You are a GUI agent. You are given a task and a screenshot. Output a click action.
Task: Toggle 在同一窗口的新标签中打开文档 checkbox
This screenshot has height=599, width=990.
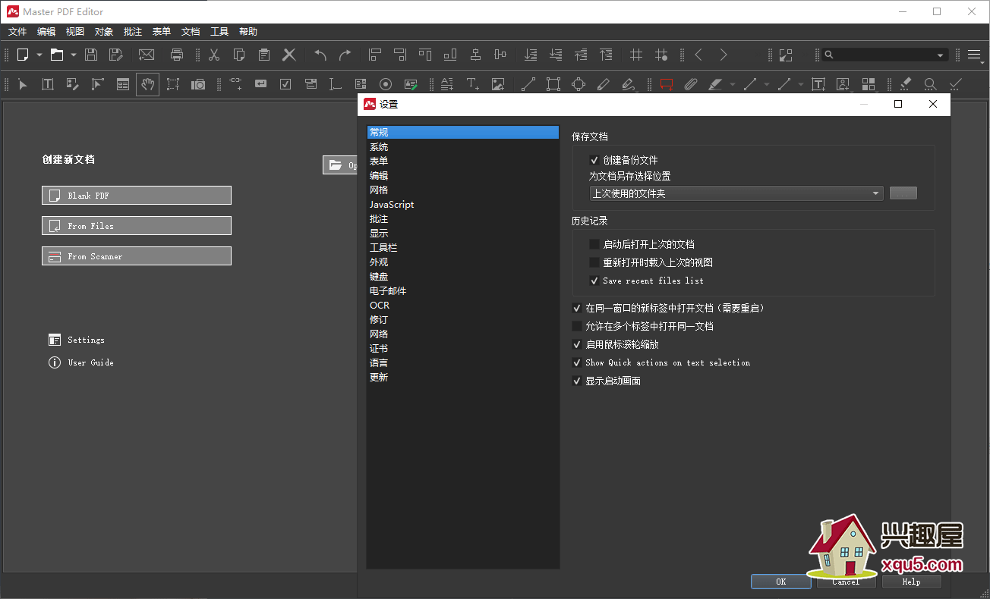pos(576,308)
